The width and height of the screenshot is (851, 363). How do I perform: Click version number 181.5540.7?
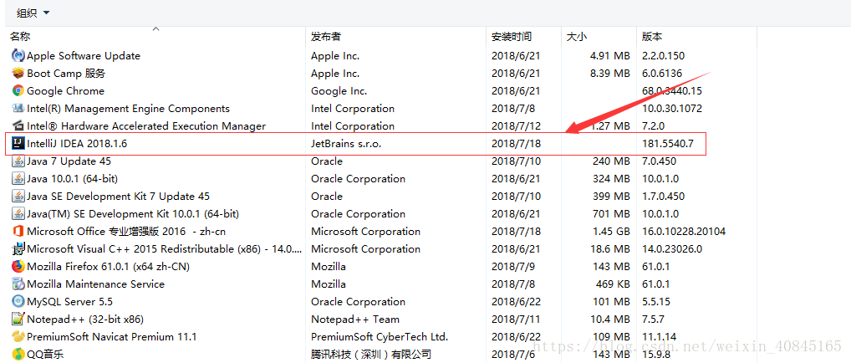[x=668, y=144]
